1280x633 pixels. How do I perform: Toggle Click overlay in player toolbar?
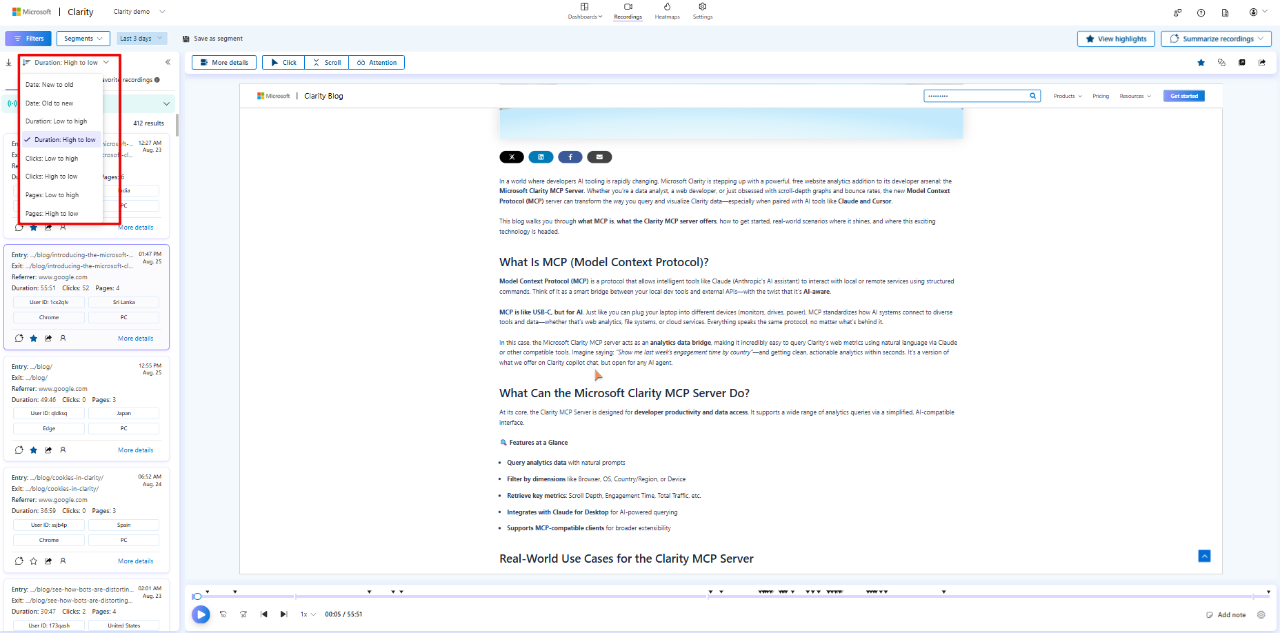(283, 63)
